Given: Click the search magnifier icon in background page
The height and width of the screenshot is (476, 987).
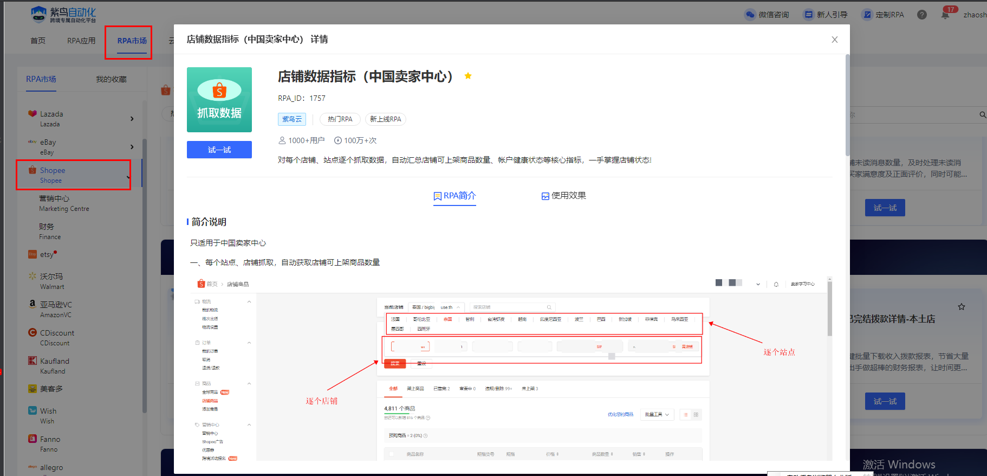Looking at the screenshot, I should pyautogui.click(x=983, y=115).
